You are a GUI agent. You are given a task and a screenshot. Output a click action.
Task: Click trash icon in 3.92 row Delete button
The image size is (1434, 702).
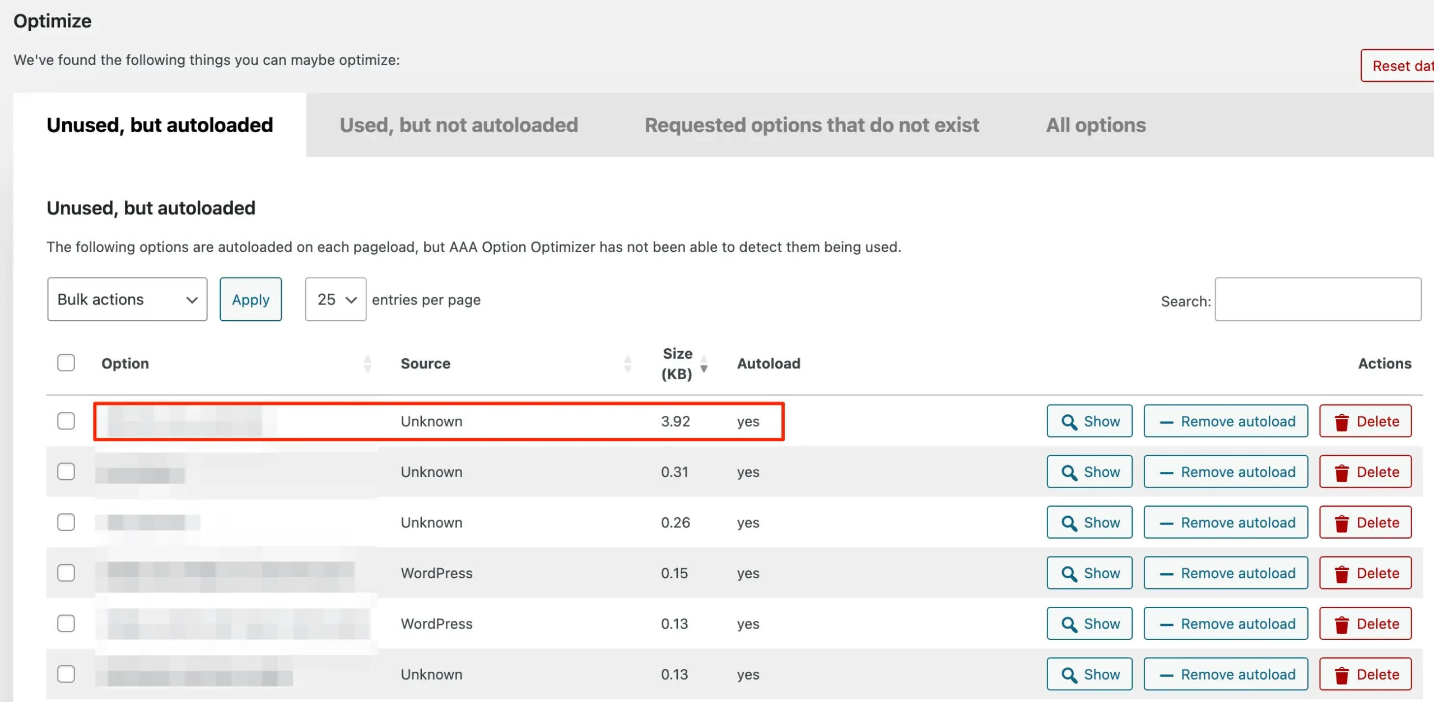tap(1342, 422)
